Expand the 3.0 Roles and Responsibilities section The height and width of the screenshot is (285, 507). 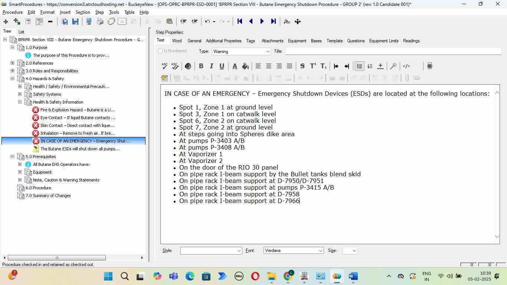point(12,71)
